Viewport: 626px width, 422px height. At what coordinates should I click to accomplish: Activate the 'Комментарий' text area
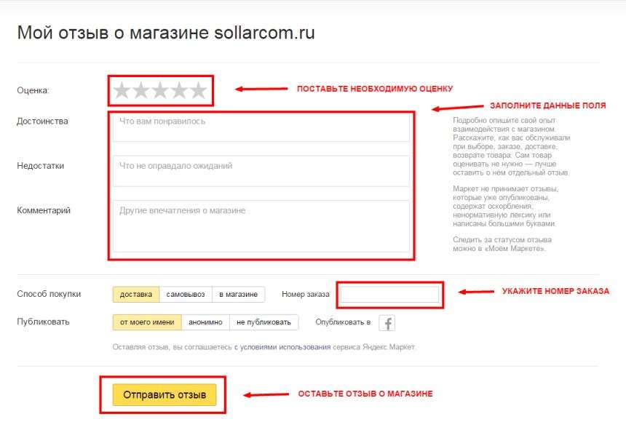click(x=261, y=226)
